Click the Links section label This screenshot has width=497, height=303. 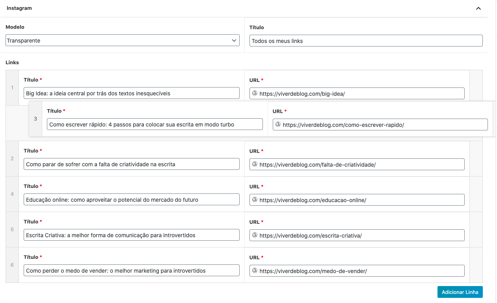[x=12, y=62]
